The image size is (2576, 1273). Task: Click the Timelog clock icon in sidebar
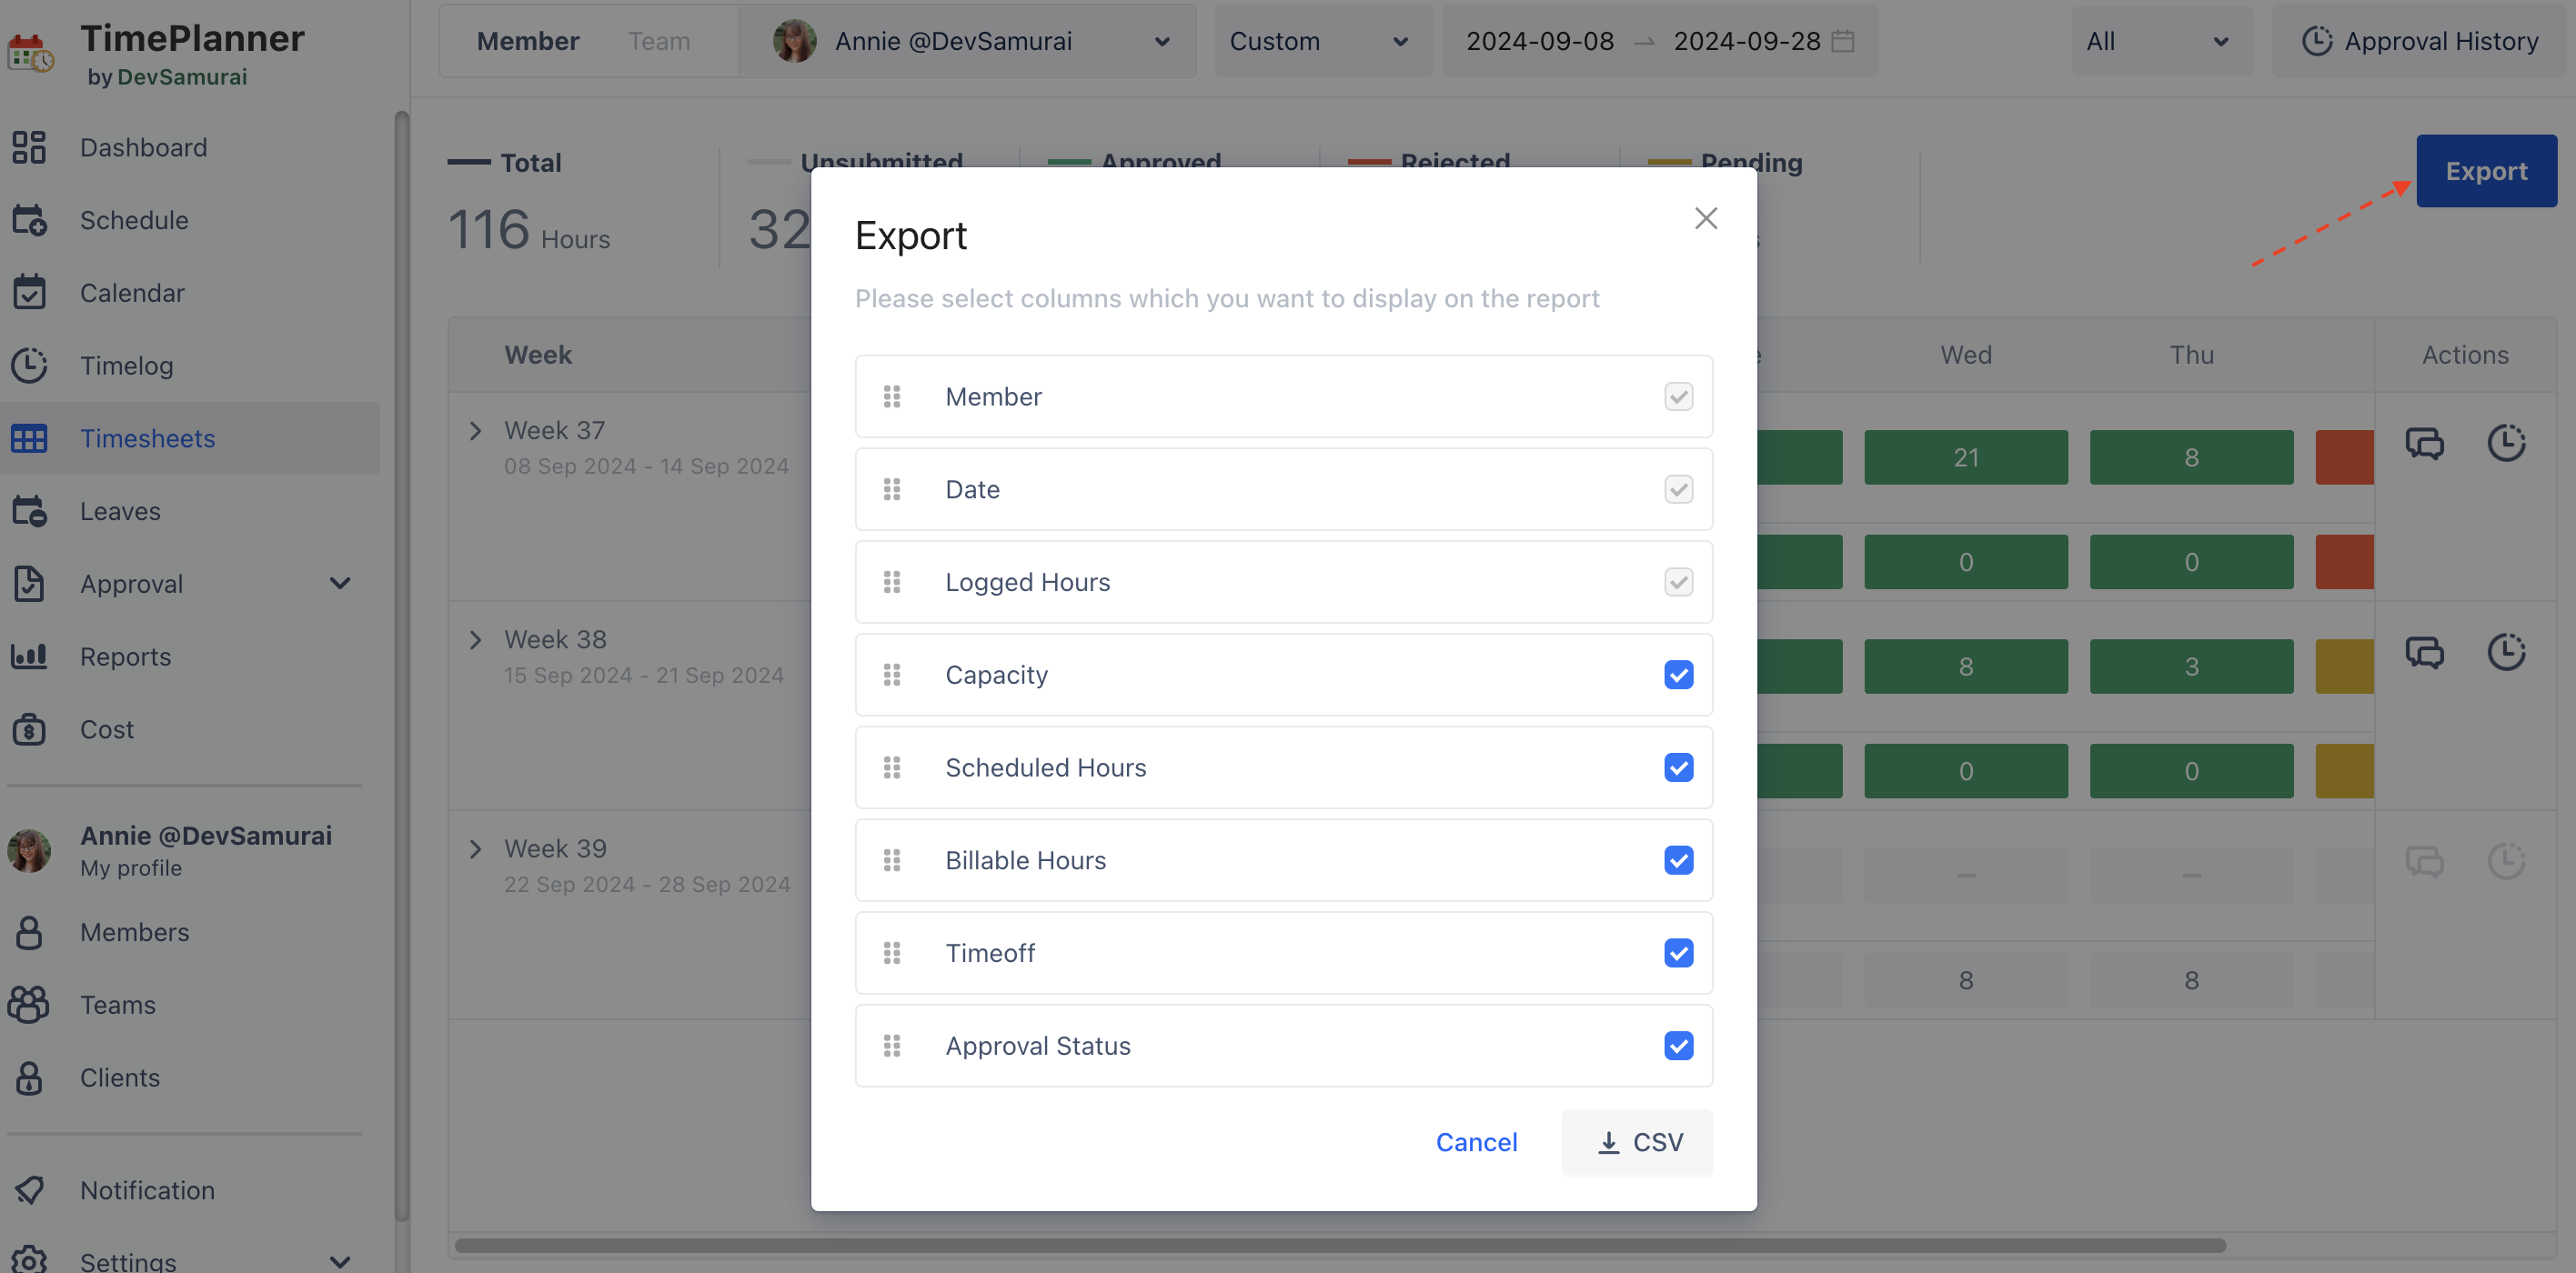(29, 365)
